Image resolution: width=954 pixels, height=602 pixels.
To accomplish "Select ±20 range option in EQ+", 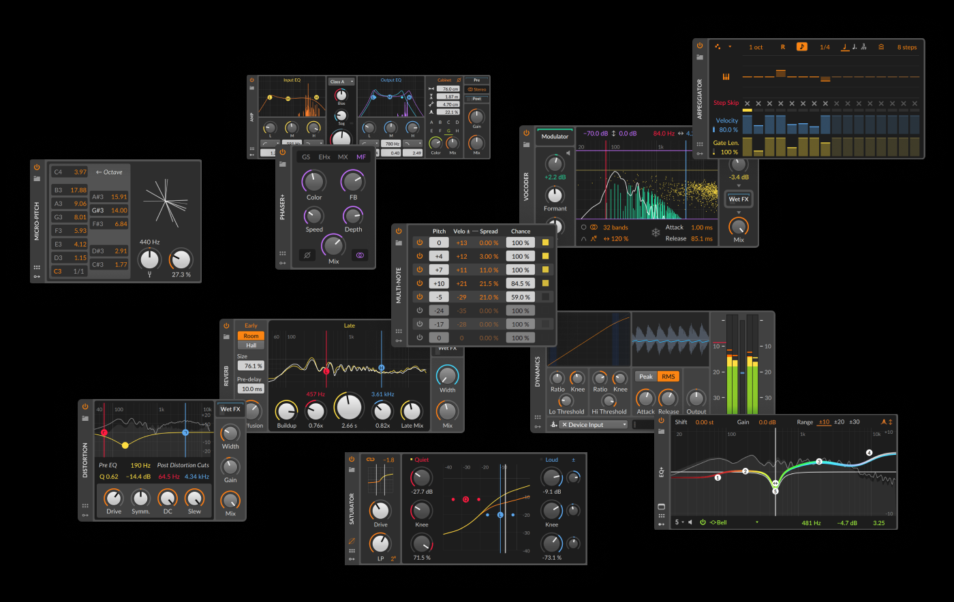I will [840, 422].
